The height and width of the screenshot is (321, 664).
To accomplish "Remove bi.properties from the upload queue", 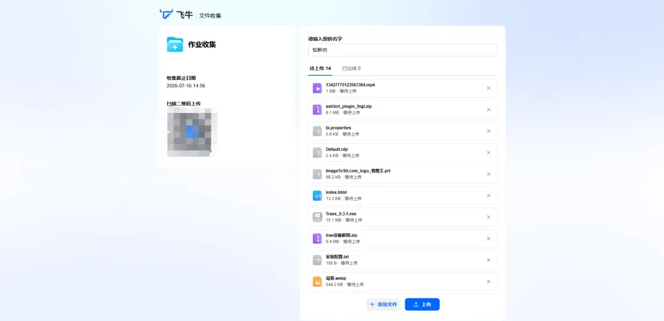I will pyautogui.click(x=488, y=131).
